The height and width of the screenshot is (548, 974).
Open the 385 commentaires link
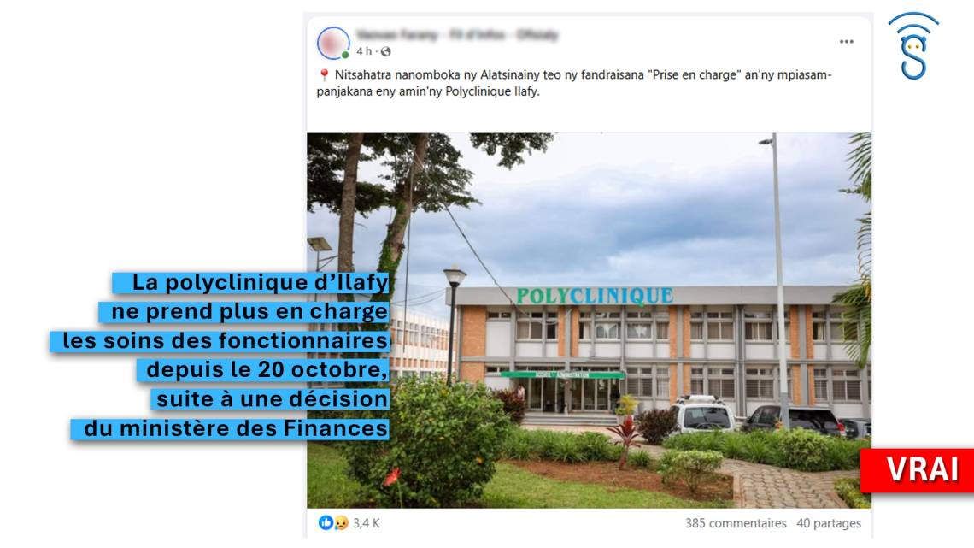[736, 523]
